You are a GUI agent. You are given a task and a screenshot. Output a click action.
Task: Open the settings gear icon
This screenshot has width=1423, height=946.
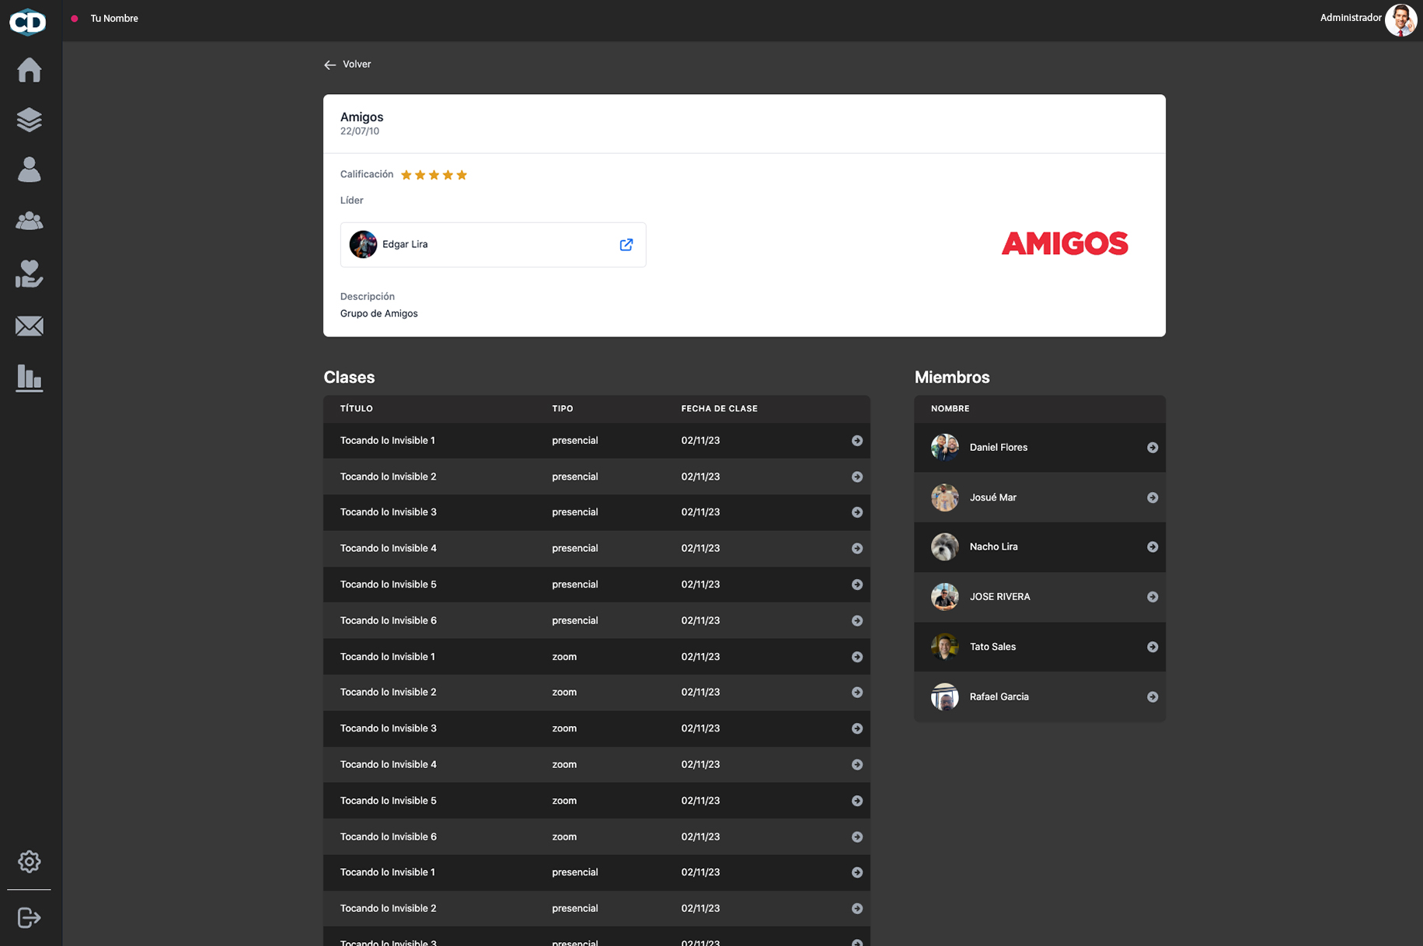pos(30,861)
